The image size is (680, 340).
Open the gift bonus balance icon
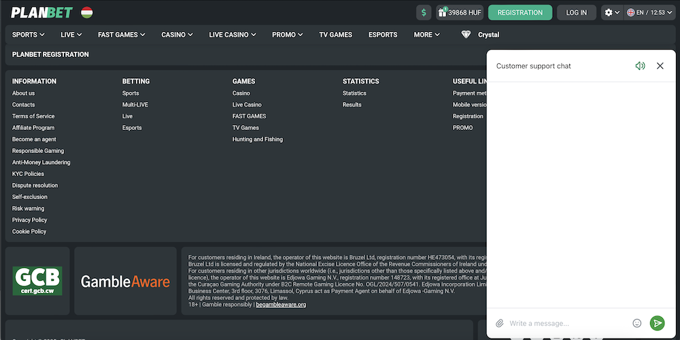441,12
